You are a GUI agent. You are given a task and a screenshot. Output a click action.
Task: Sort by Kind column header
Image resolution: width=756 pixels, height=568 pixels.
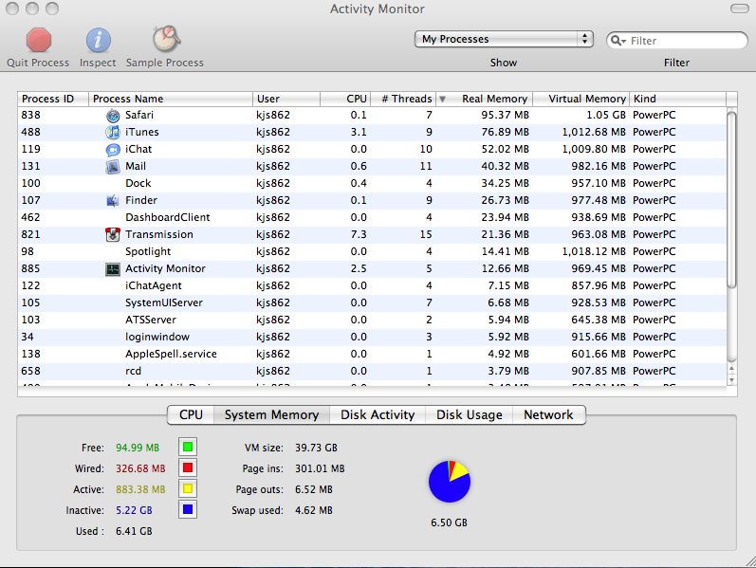[x=677, y=99]
